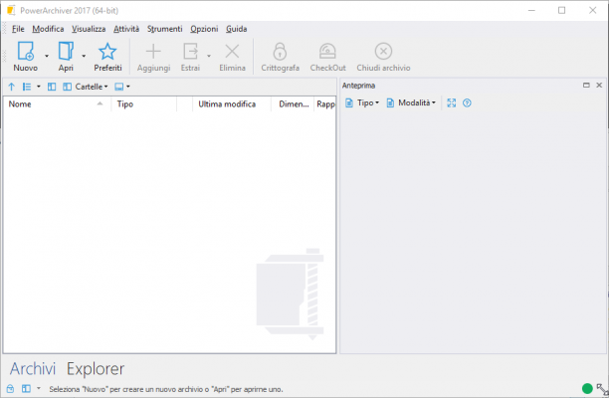
Task: Open the Opzioni menu
Action: coord(204,29)
